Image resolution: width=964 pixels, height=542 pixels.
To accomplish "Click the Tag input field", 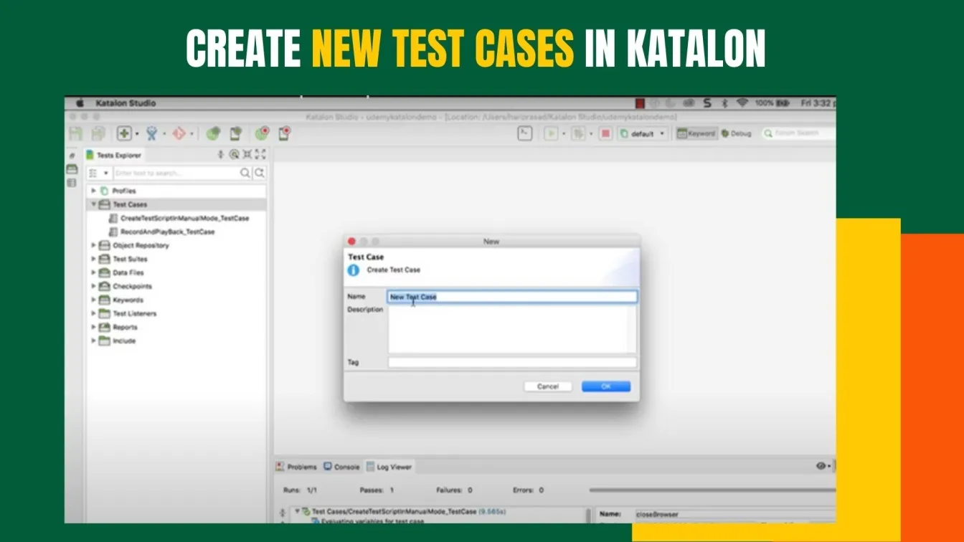I will [x=512, y=363].
